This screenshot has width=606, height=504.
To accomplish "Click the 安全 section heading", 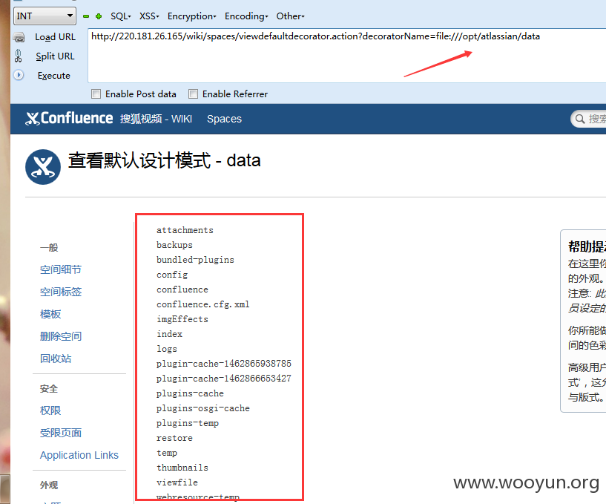I will point(49,389).
